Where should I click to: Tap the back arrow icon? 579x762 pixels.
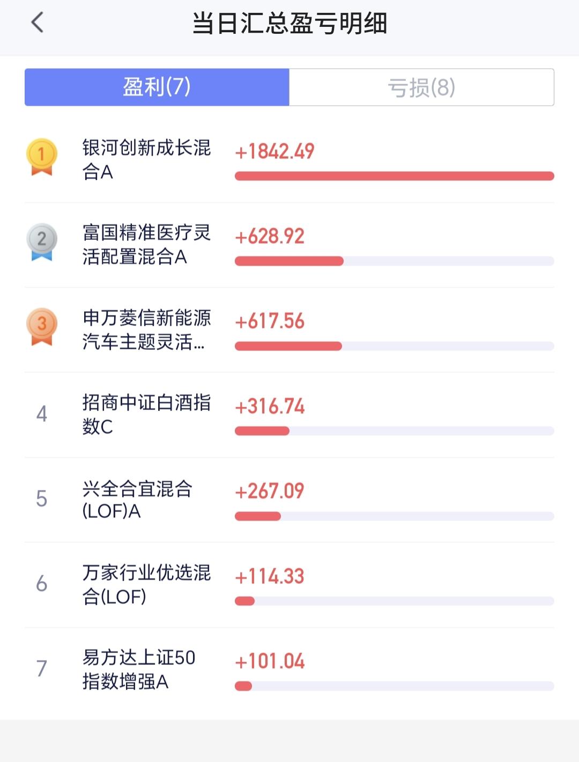pyautogui.click(x=37, y=23)
